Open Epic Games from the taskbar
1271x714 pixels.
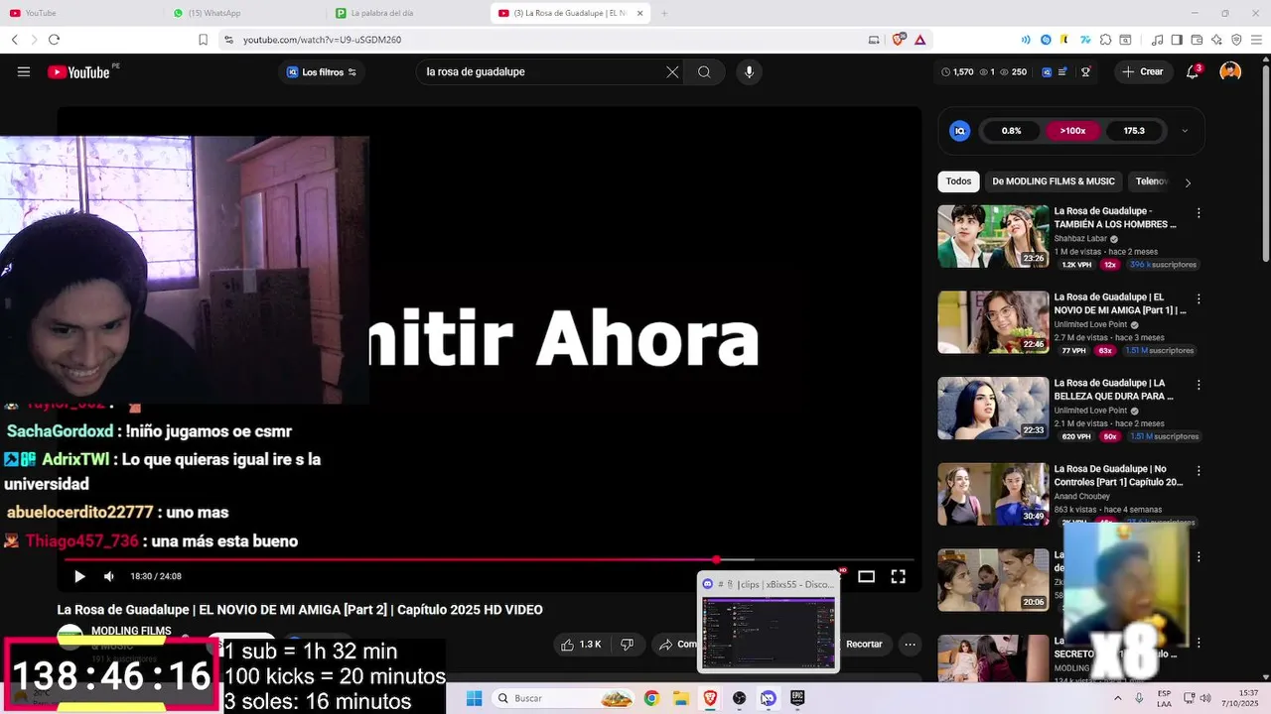tap(797, 698)
